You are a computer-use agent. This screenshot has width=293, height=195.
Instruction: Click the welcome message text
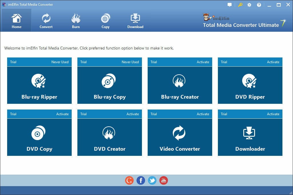tap(89, 48)
